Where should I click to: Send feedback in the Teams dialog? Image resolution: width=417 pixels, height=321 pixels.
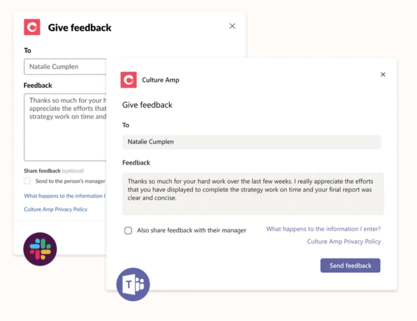click(x=350, y=266)
